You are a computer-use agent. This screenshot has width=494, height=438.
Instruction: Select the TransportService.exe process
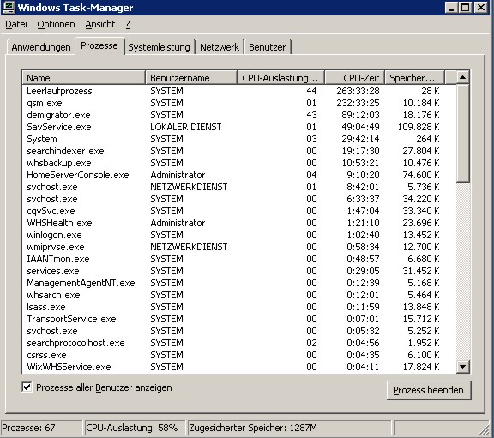(238, 319)
